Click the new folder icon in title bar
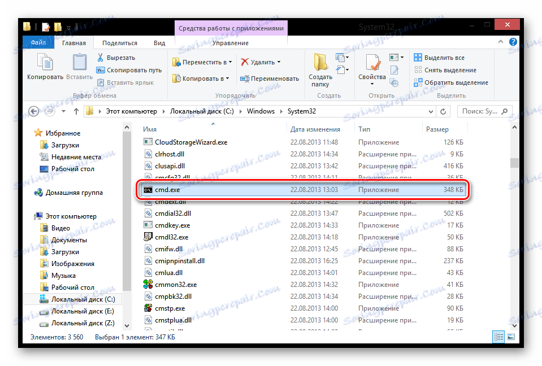Image resolution: width=542 pixels, height=366 pixels. pyautogui.click(x=58, y=27)
